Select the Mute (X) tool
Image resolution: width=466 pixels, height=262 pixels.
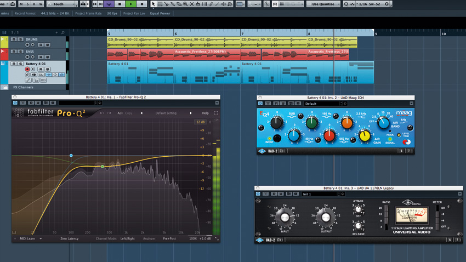tap(192, 4)
